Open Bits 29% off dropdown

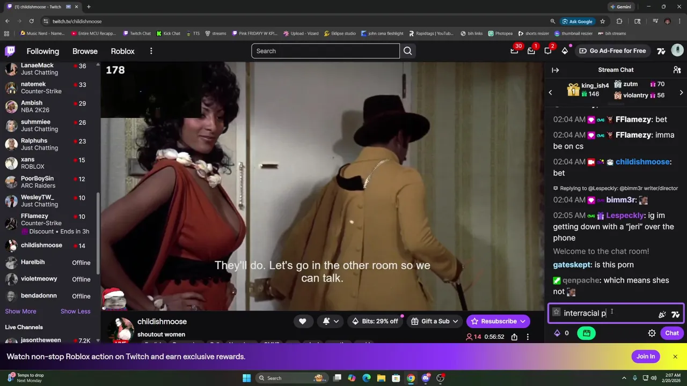click(375, 321)
